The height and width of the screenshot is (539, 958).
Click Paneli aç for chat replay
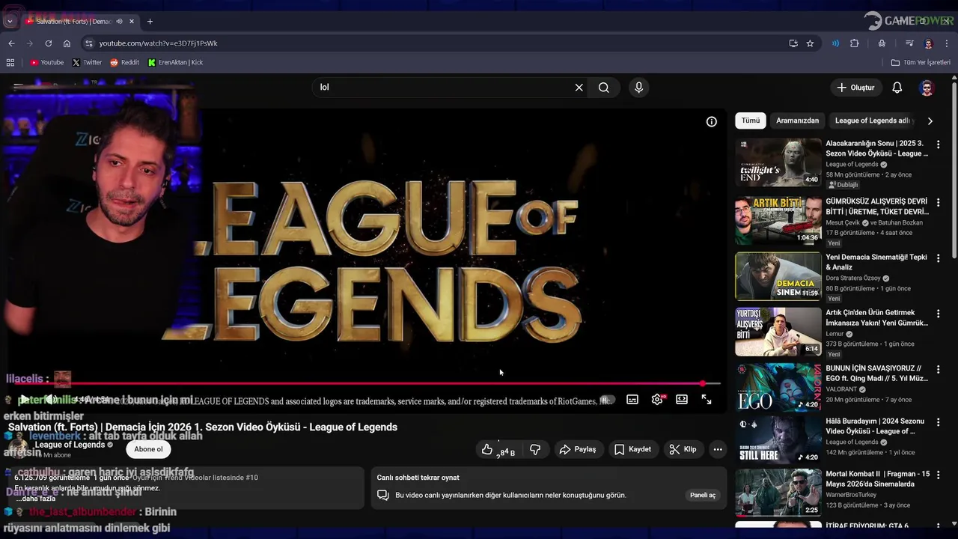click(x=702, y=495)
